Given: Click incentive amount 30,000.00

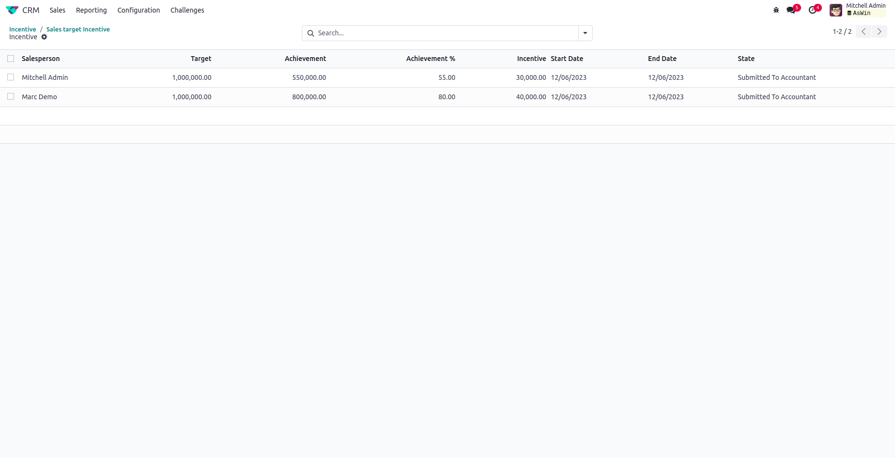Looking at the screenshot, I should click(531, 77).
